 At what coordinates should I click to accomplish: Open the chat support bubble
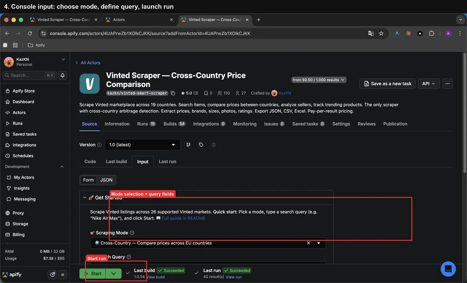(x=448, y=269)
